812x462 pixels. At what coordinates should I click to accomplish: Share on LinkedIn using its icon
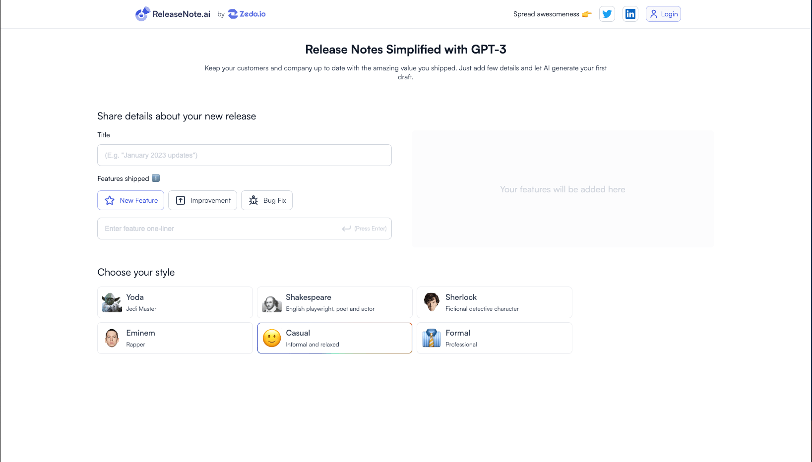coord(630,14)
